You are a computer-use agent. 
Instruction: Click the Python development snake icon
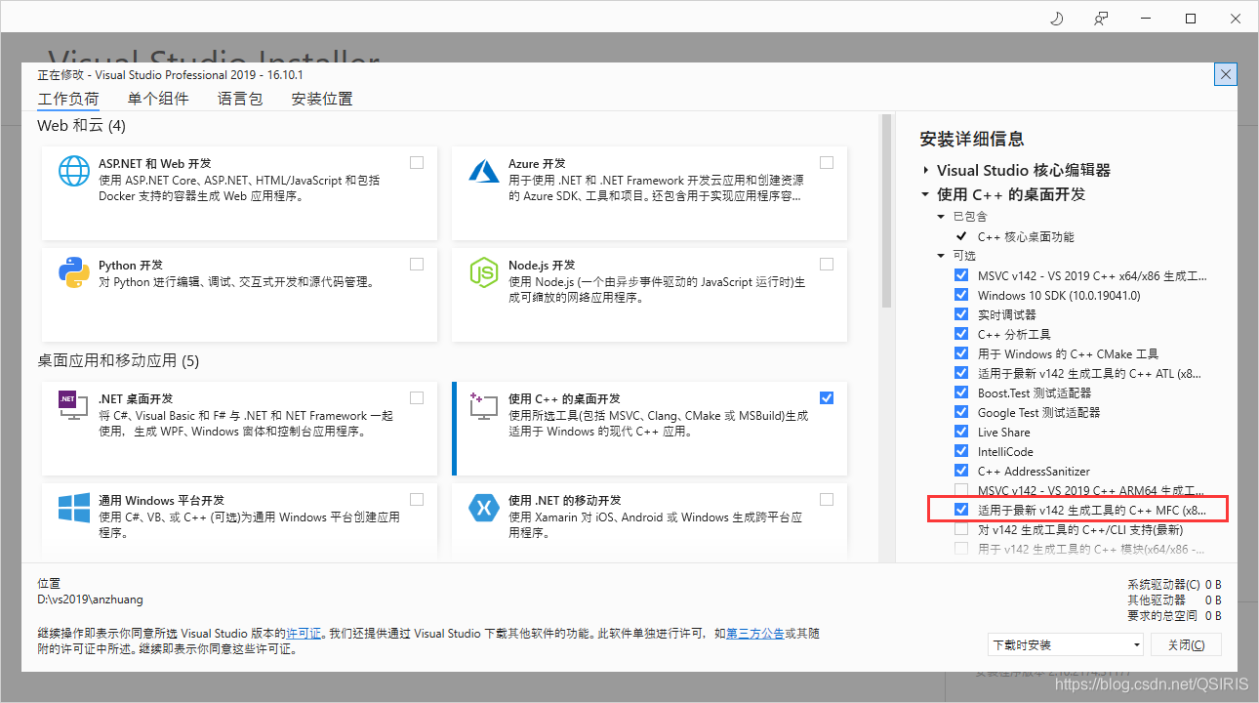coord(74,272)
